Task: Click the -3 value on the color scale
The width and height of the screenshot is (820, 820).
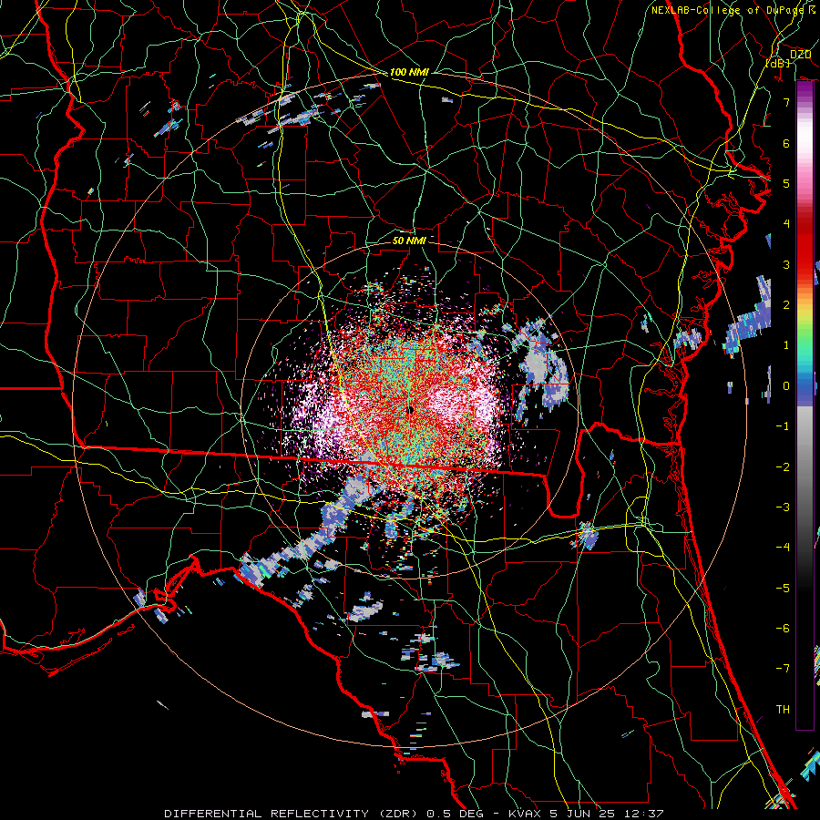Action: (783, 507)
